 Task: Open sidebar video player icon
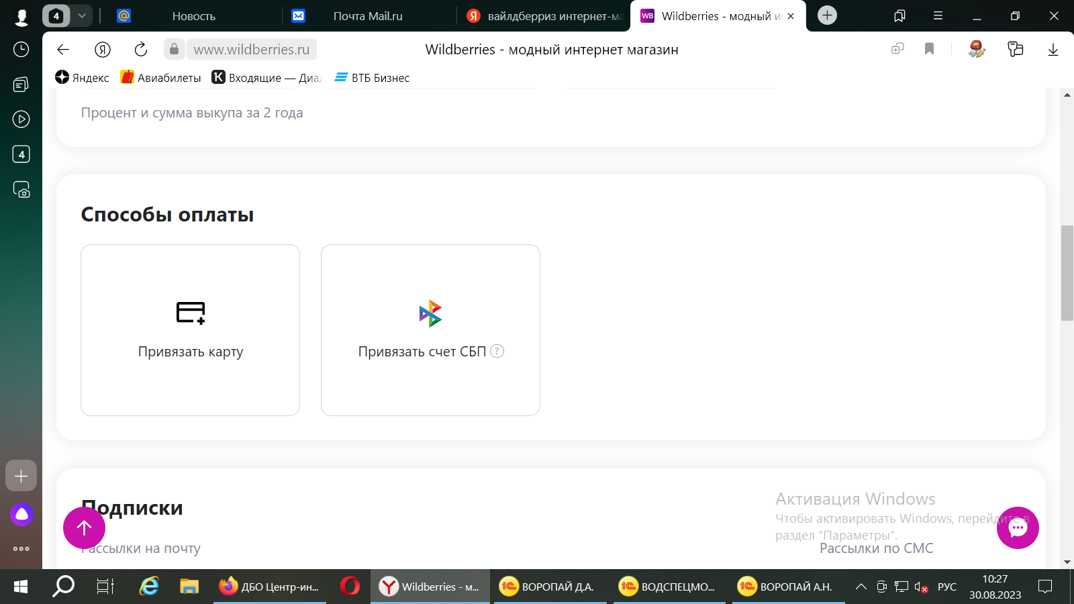(x=21, y=119)
